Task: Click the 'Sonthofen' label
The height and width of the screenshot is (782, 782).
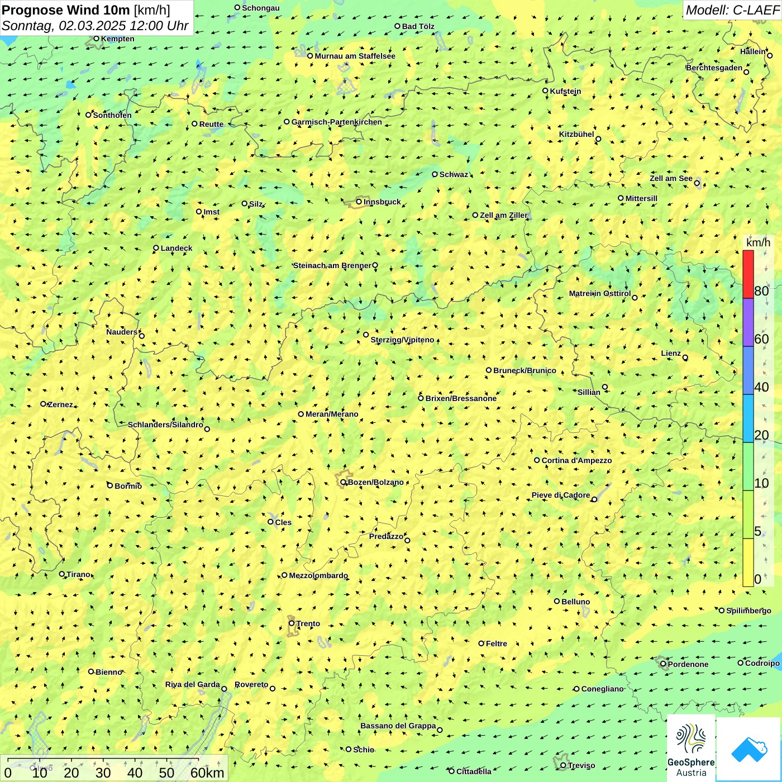Action: tap(112, 115)
